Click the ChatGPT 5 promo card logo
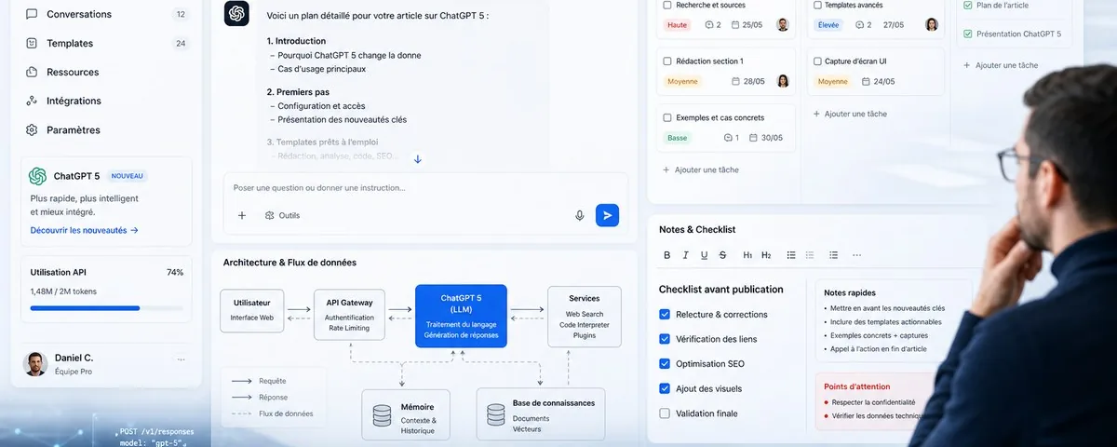The width and height of the screenshot is (1117, 447). (37, 176)
